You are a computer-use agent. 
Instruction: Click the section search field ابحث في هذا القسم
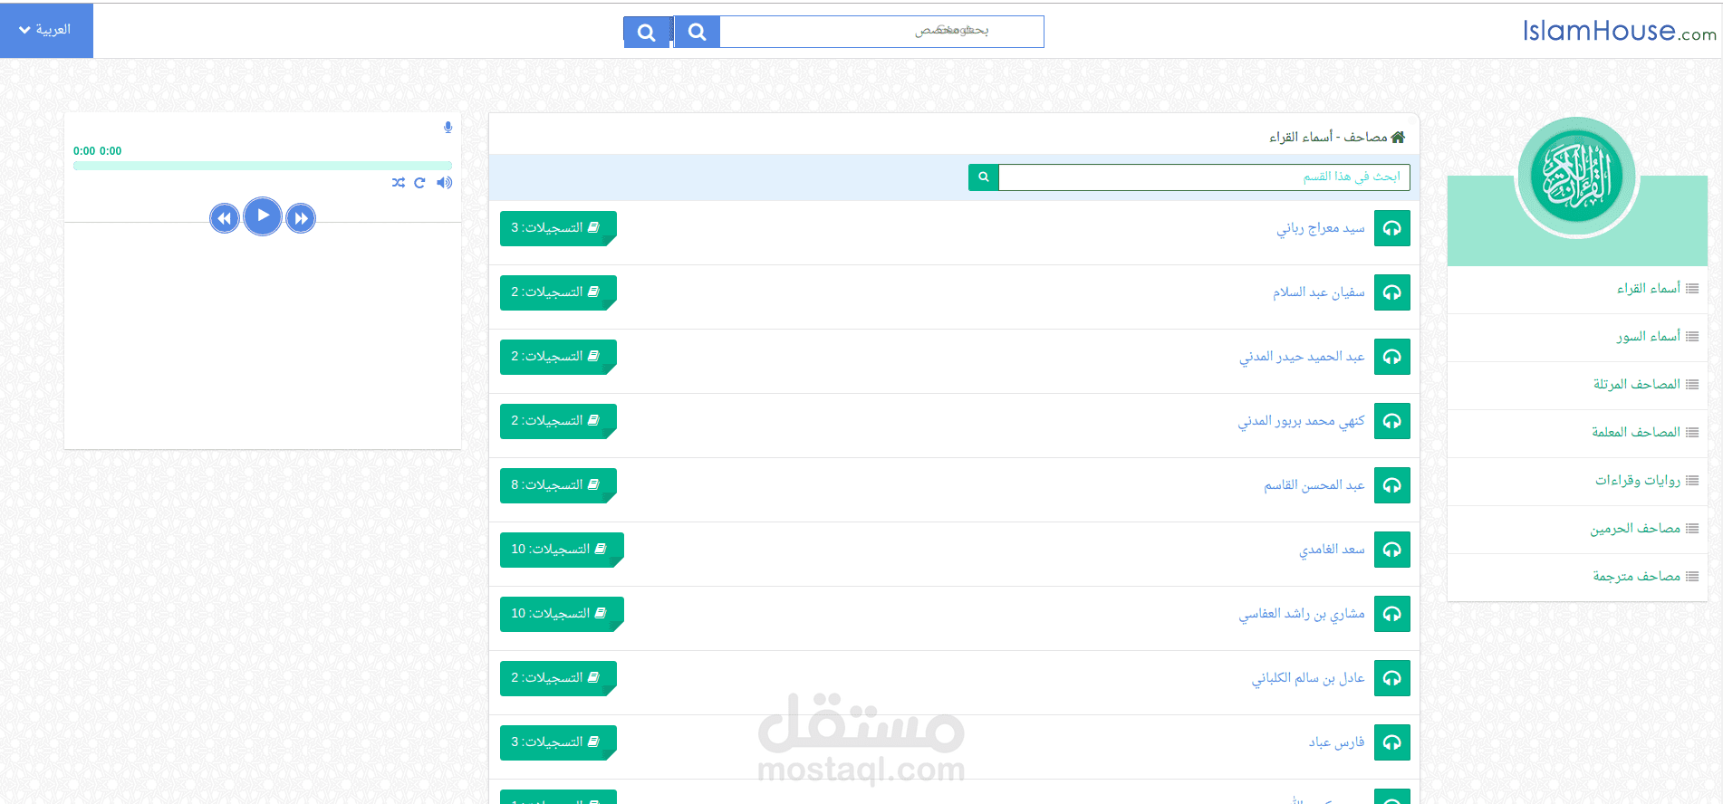[x=1204, y=177]
